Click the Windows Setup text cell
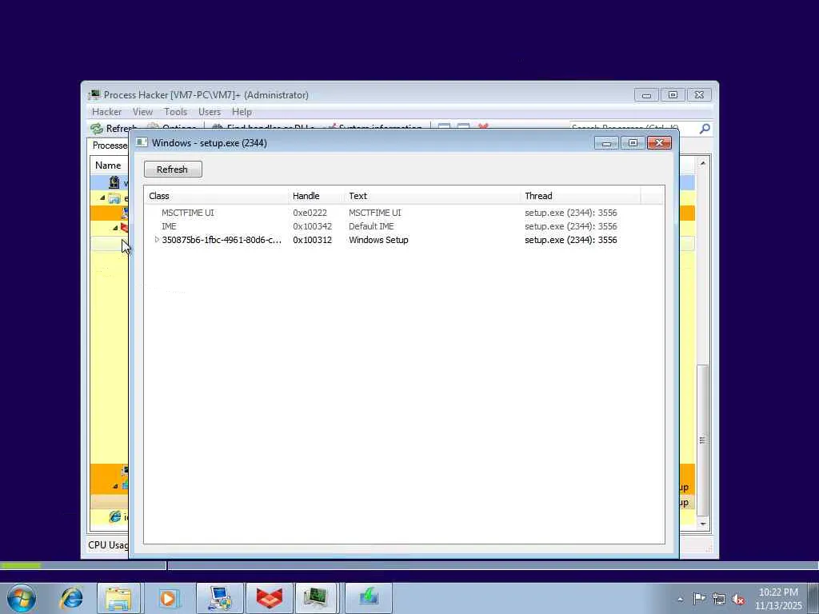This screenshot has width=819, height=614. 378,240
